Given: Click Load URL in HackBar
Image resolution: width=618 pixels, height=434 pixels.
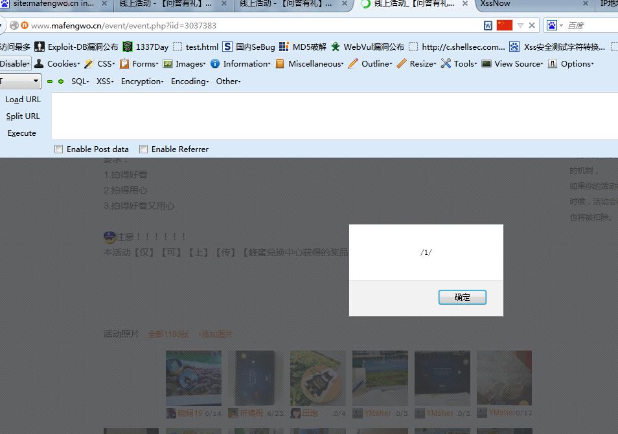Looking at the screenshot, I should click(23, 100).
